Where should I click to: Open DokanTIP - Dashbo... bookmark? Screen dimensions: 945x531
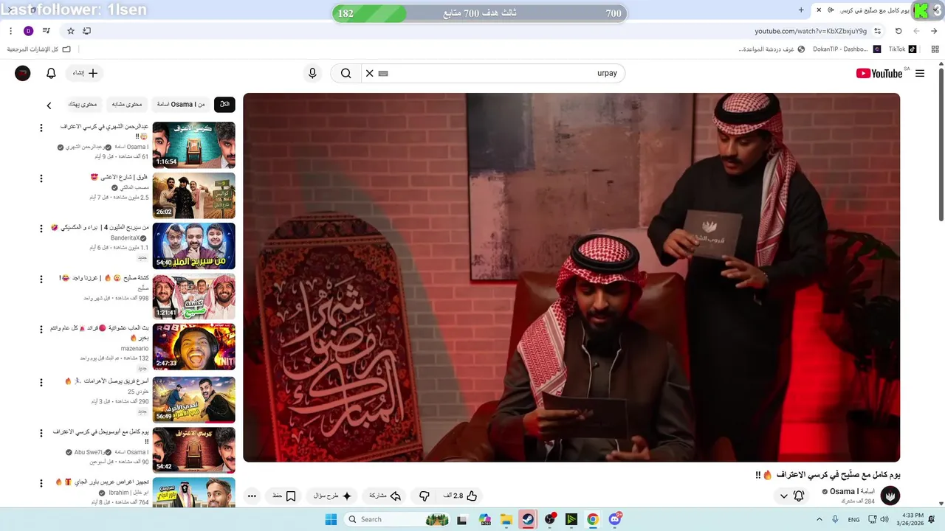(846, 49)
